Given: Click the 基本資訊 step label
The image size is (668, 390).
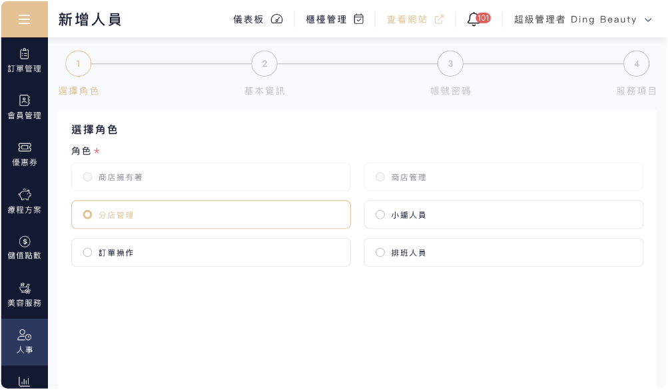Looking at the screenshot, I should coord(264,91).
